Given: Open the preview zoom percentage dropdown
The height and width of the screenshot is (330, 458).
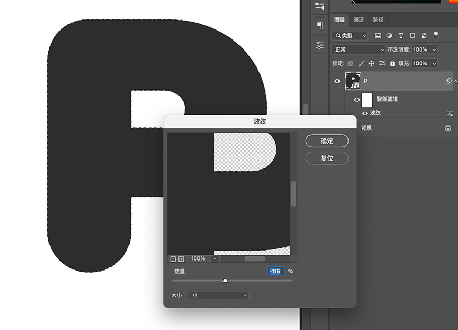Looking at the screenshot, I should [215, 259].
